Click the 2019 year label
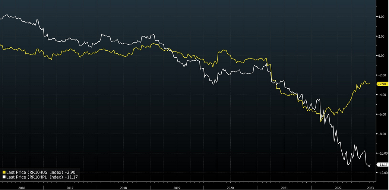Screen dimensions: 389x190 177,188
